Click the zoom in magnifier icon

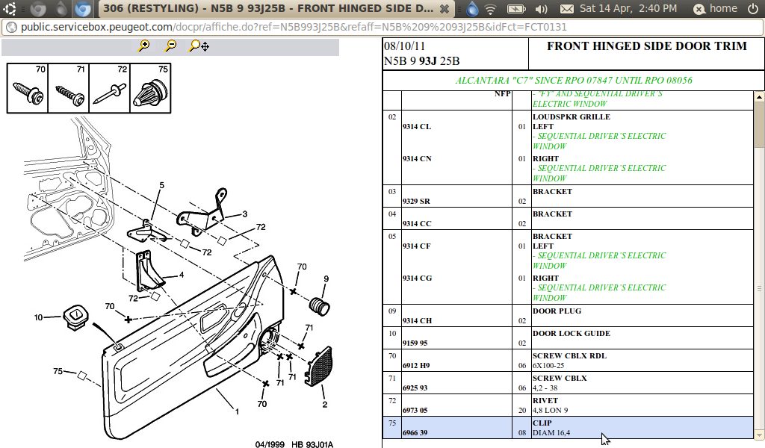coord(144,46)
